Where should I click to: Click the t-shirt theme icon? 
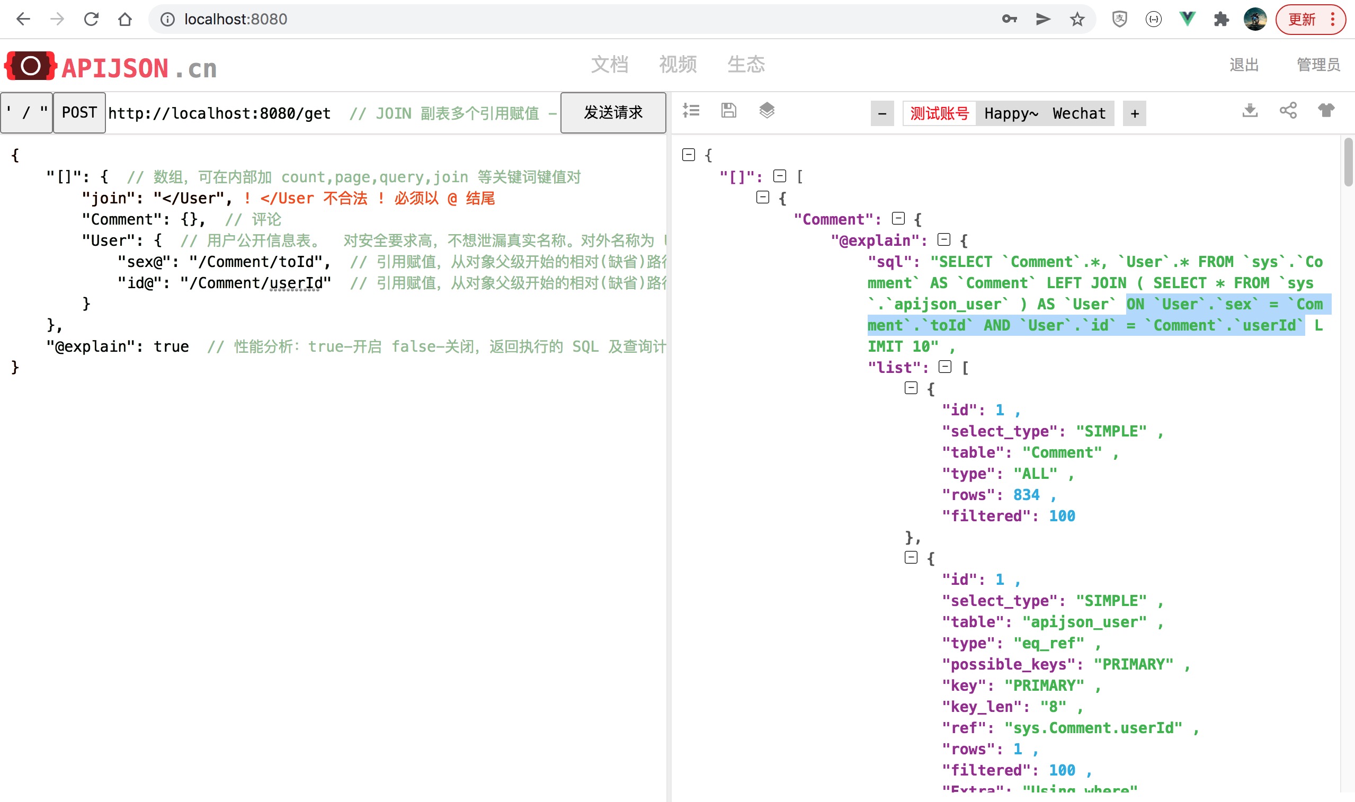[1326, 111]
